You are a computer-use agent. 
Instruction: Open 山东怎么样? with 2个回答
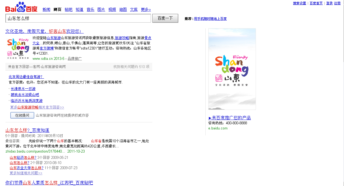(20, 163)
